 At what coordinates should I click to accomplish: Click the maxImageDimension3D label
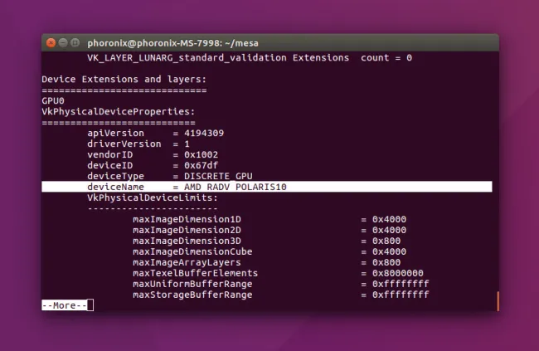[187, 241]
